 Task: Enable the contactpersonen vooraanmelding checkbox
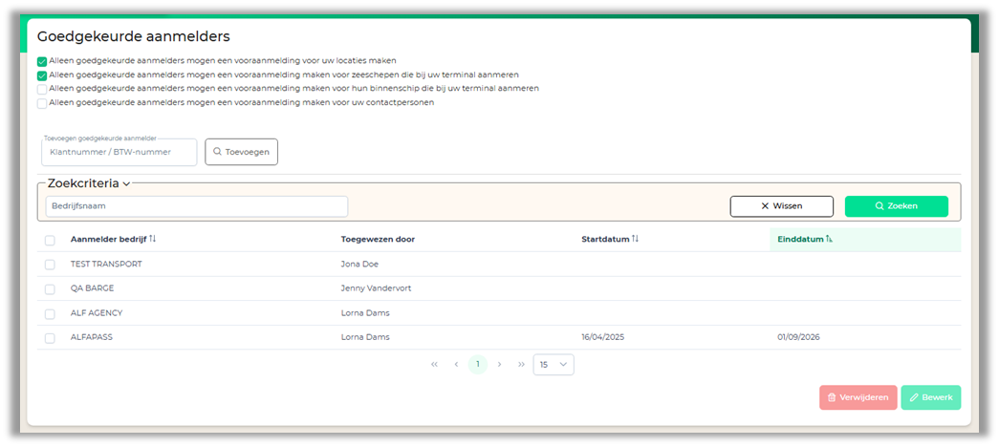[42, 103]
